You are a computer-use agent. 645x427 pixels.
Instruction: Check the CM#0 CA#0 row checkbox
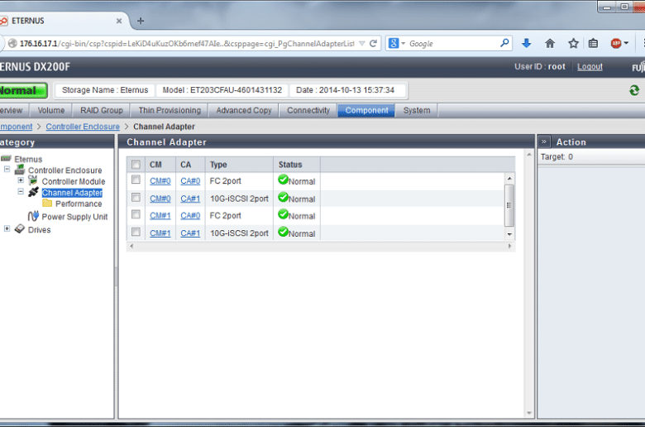136,180
